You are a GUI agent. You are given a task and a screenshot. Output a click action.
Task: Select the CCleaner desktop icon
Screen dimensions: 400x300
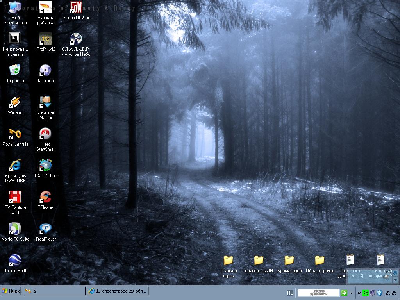[x=46, y=198]
